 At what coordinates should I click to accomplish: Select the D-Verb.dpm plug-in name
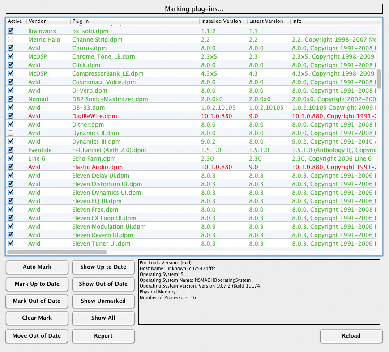90,90
